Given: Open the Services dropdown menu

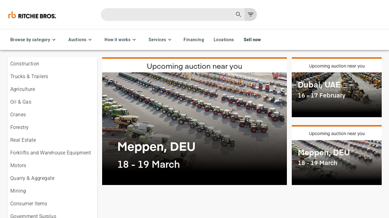Looking at the screenshot, I should point(160,40).
